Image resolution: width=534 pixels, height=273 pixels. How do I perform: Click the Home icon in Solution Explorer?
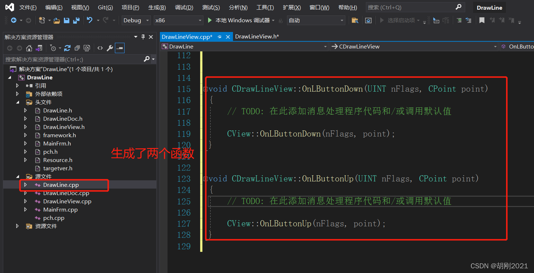[x=29, y=48]
